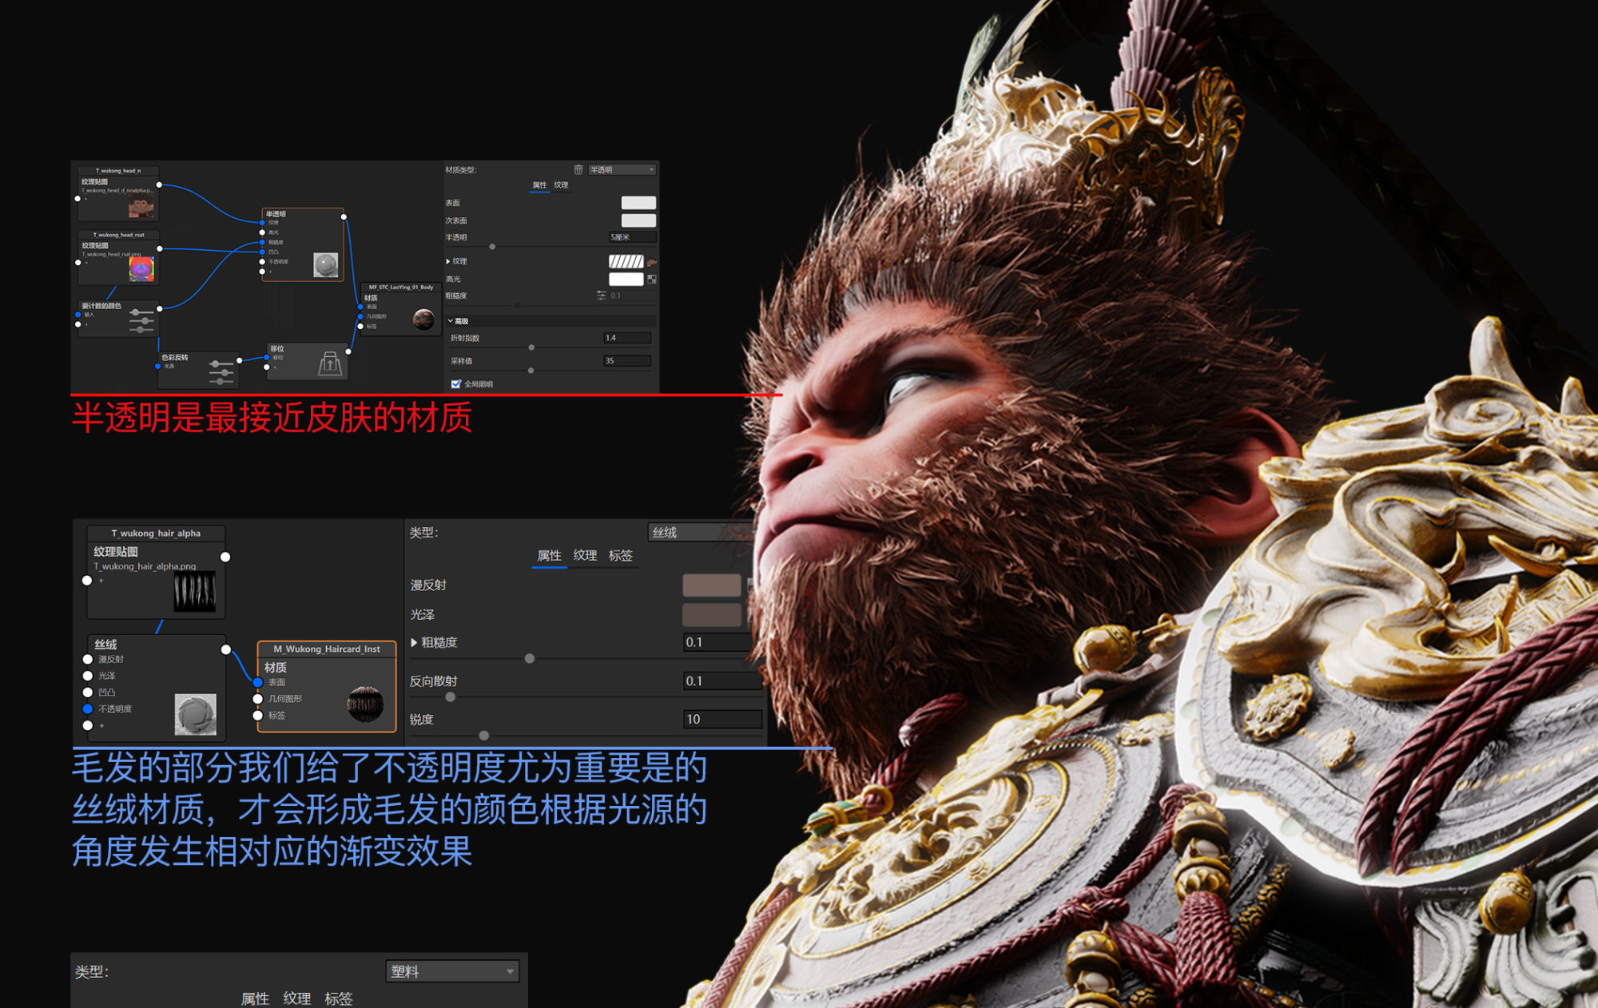The height and width of the screenshot is (1008, 1598).
Task: Click the striped 纹理 texture swatch
Action: [x=626, y=261]
